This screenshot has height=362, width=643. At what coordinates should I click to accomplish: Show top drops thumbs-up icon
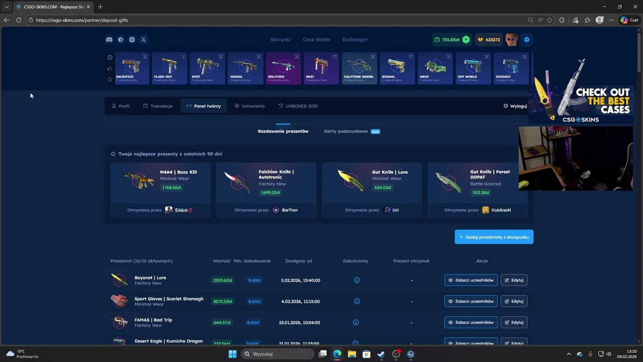coord(110,68)
